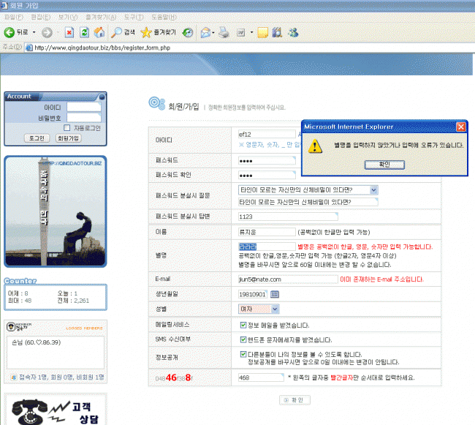Viewport: 475px width, 425px height.
Task: Click the browser Back arrow button
Action: 10,32
